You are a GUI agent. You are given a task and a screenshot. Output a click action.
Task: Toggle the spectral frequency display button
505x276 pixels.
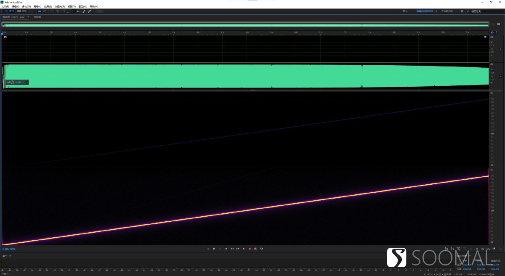[39, 11]
